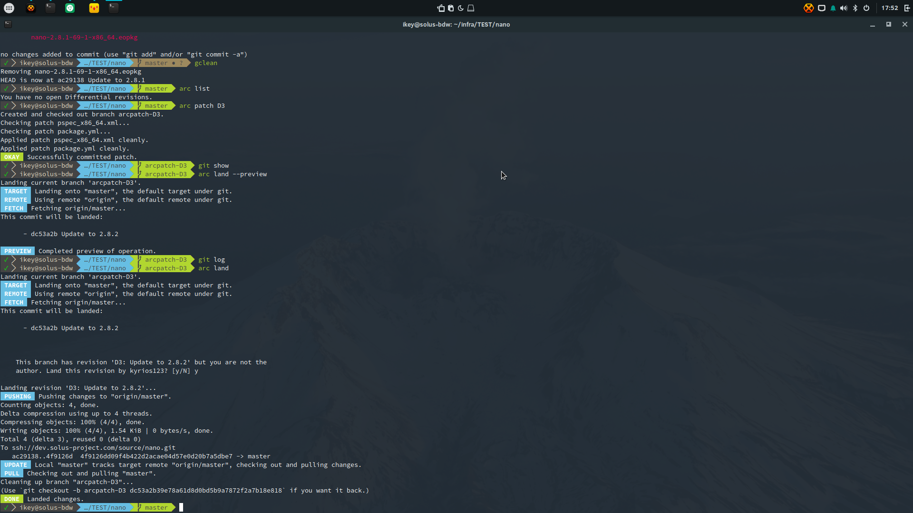Viewport: 913px width, 513px height.
Task: Click the 'ac29138..4f9126d' commit range line
Action: 141,456
